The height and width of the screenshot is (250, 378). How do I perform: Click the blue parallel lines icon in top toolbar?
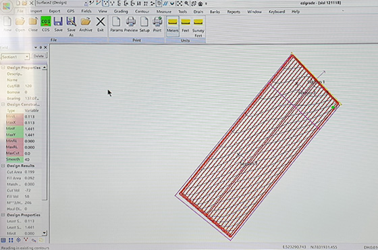tap(165, 3)
